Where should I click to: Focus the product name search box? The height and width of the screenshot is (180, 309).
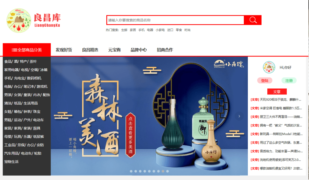(175, 20)
